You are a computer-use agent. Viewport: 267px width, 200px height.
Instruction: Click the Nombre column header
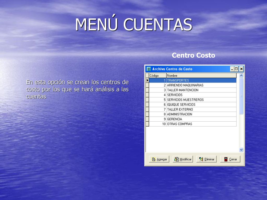[202, 76]
